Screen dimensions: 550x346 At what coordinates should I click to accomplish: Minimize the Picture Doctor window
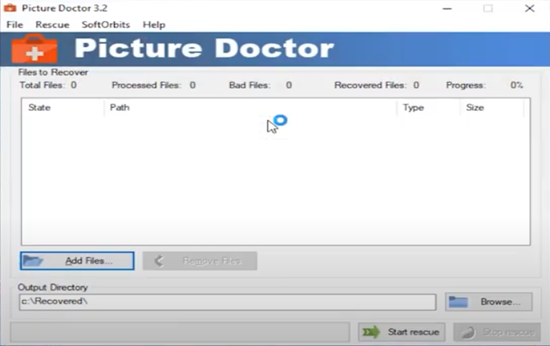pyautogui.click(x=447, y=9)
